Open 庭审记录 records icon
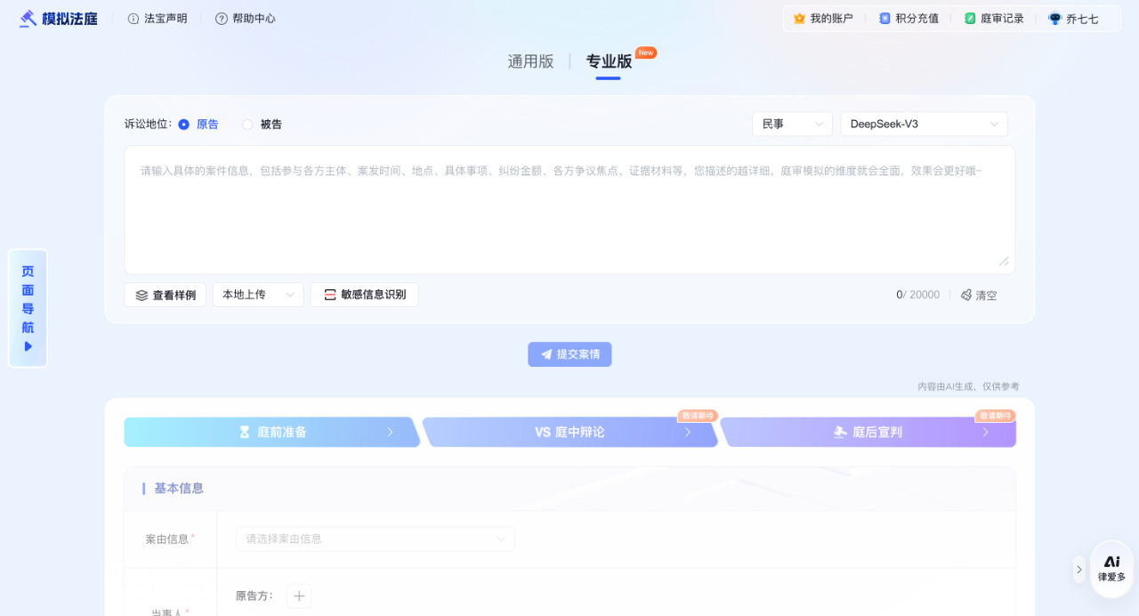1139x616 pixels. [x=970, y=18]
